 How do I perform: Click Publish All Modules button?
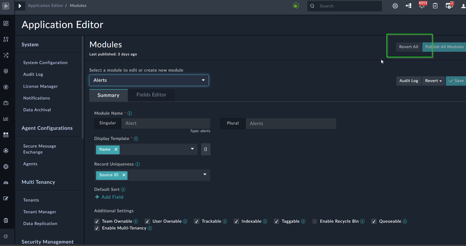[x=444, y=47]
